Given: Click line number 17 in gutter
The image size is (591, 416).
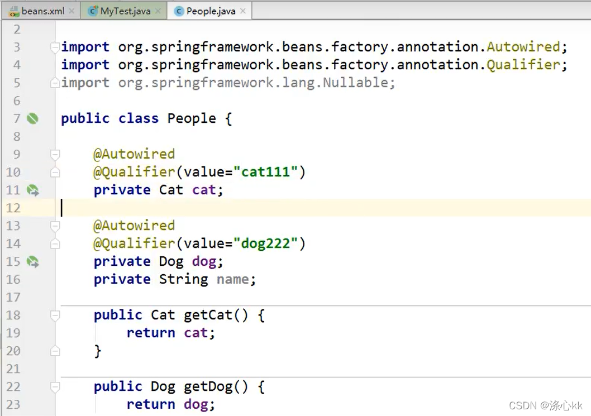Looking at the screenshot, I should tap(13, 297).
